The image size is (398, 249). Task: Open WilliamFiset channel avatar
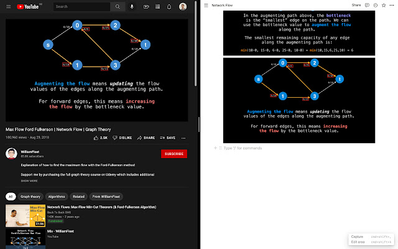[x=11, y=154]
